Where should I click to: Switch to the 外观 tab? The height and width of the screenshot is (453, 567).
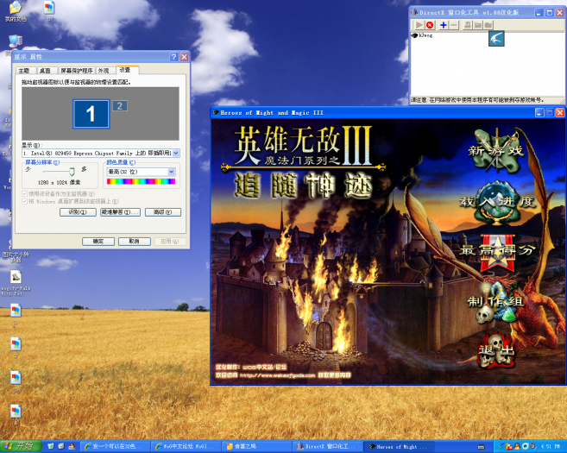click(x=104, y=71)
